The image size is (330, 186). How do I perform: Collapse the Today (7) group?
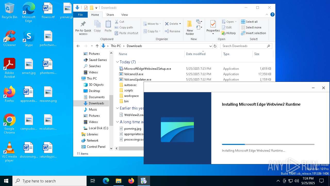pyautogui.click(x=118, y=62)
